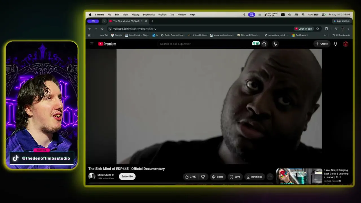
Task: Open the File menu
Action: [109, 14]
